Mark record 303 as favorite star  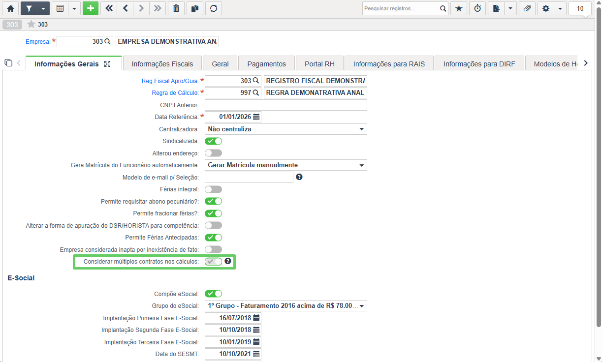click(31, 24)
